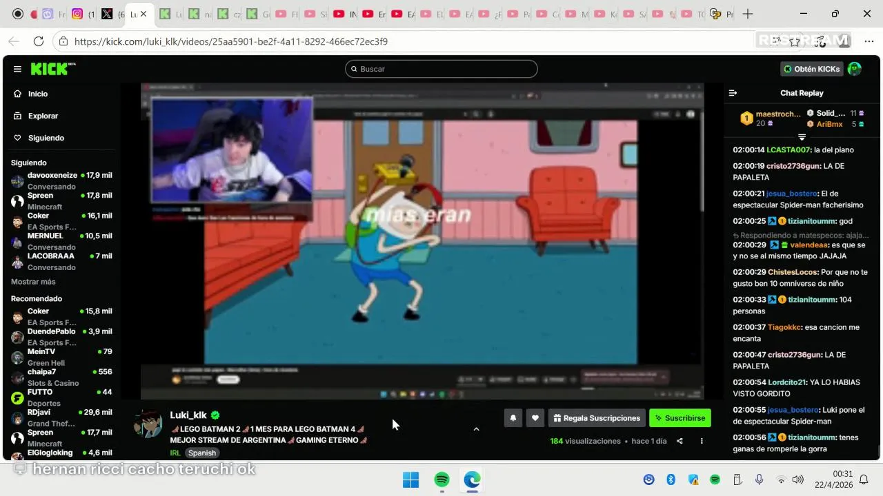883x496 pixels.
Task: Click Regala Suscripciones button
Action: coord(597,418)
